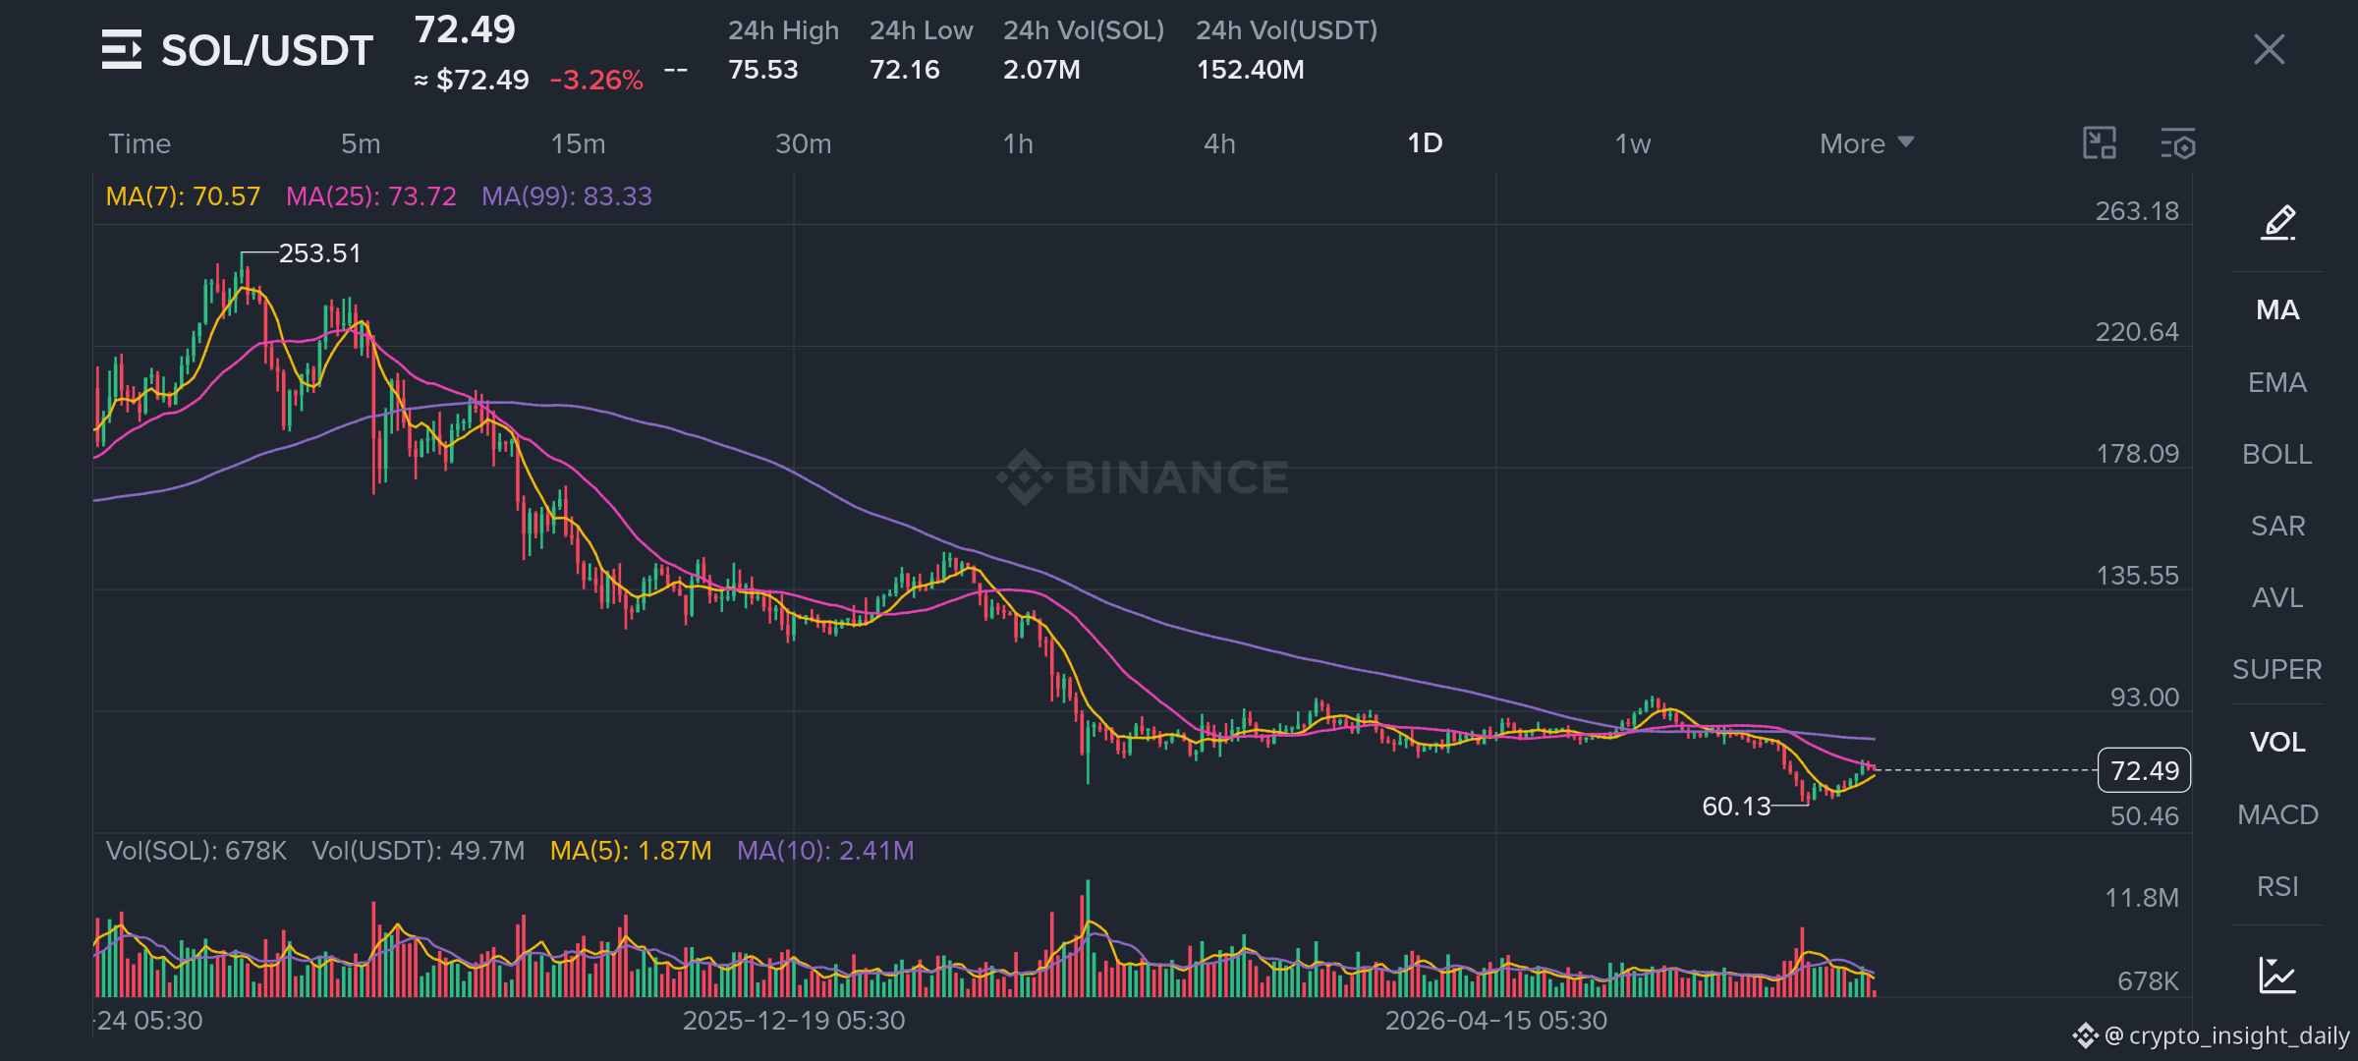Toggle the RSI sub-indicator

[2277, 886]
